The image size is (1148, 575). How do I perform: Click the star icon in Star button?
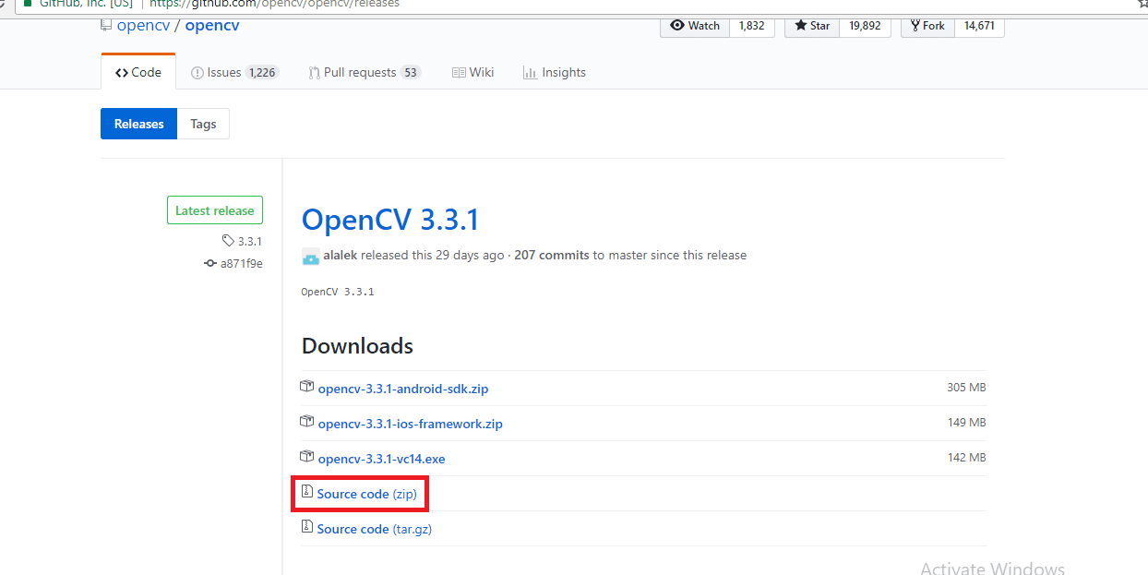point(801,26)
